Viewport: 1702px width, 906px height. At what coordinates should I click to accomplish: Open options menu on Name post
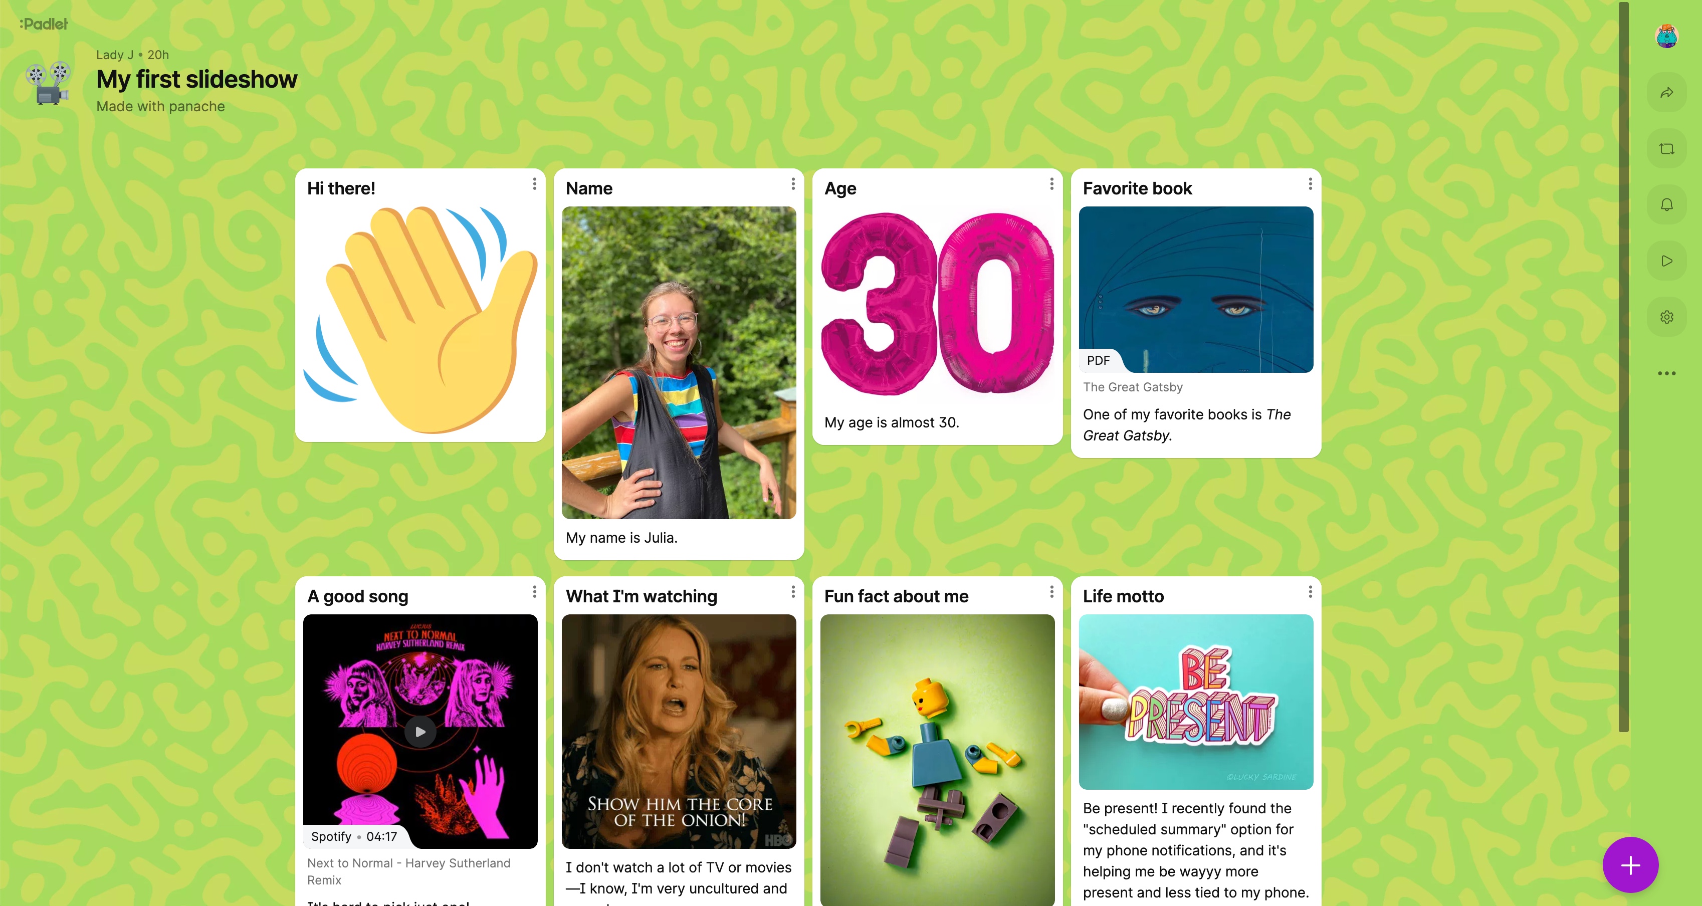tap(793, 184)
